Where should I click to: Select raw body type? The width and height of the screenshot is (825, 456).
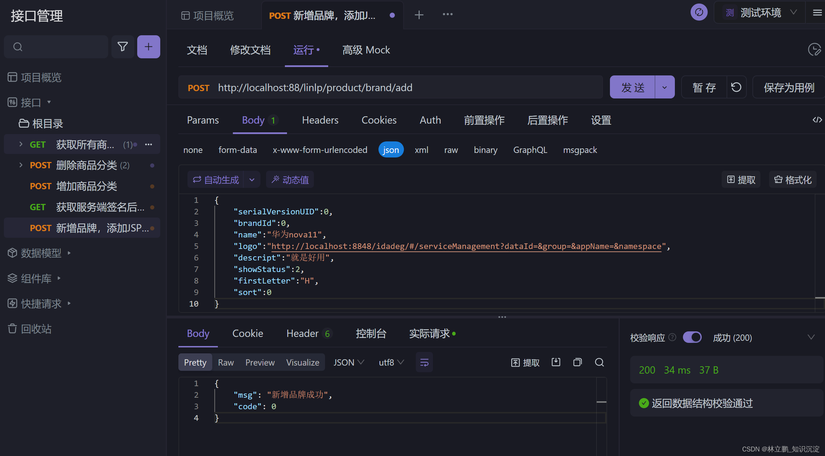pos(451,150)
